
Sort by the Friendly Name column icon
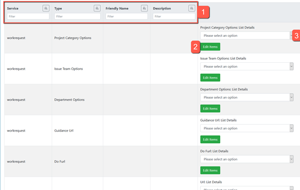(145, 8)
